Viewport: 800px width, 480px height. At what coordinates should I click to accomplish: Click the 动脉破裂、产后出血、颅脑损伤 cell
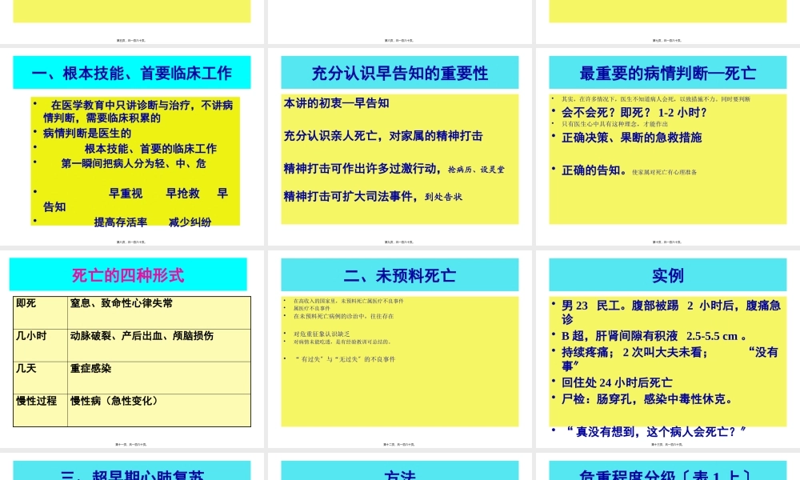coord(141,336)
